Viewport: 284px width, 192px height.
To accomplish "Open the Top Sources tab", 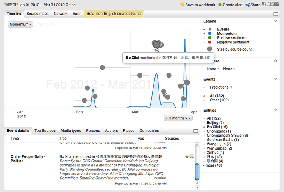I will [x=45, y=131].
